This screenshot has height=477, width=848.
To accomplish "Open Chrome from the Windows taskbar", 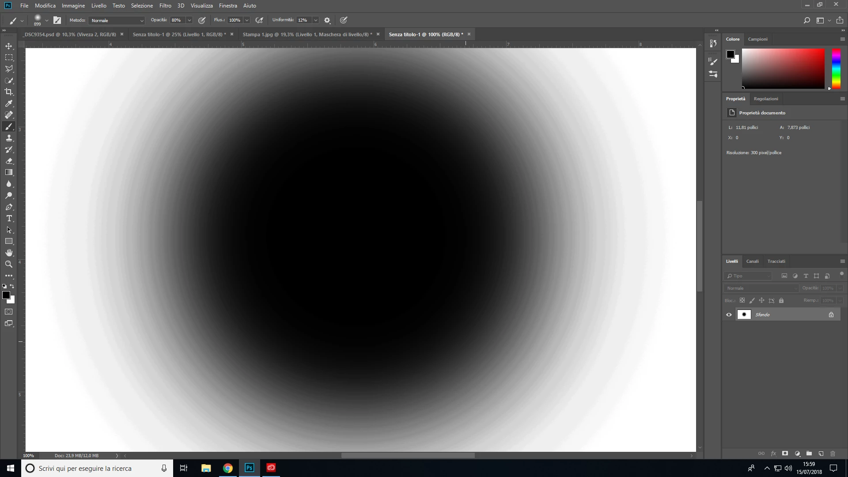I will 228,468.
